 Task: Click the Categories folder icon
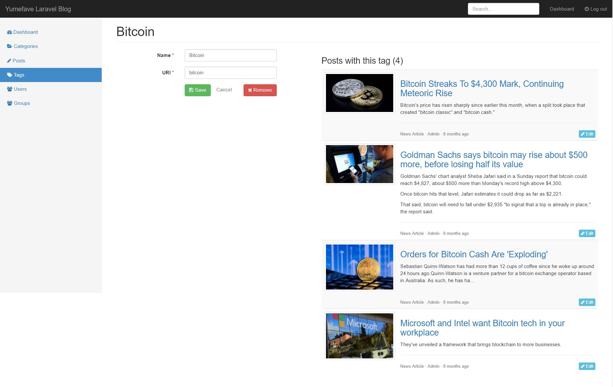point(10,46)
